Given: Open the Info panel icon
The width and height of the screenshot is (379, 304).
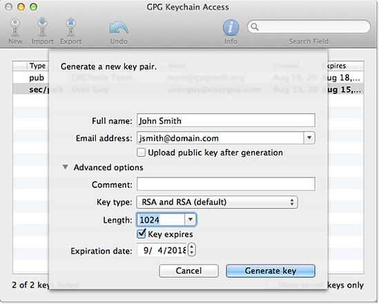Looking at the screenshot, I should point(231,28).
